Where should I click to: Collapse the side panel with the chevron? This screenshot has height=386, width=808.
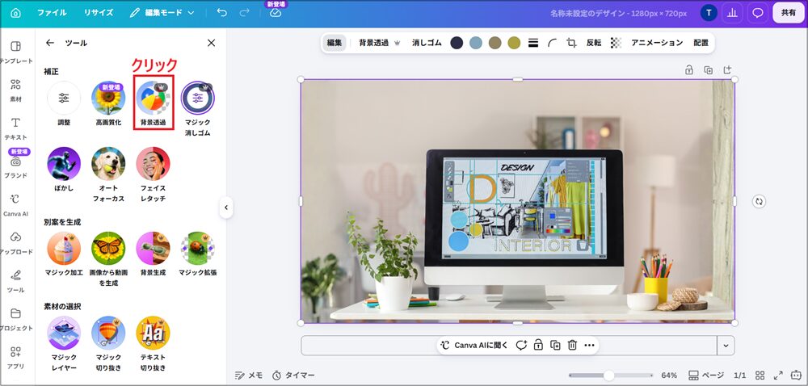pyautogui.click(x=225, y=208)
